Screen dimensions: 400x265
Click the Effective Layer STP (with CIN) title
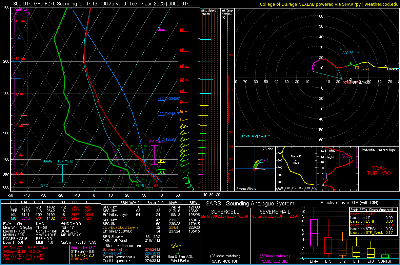pos(349,203)
